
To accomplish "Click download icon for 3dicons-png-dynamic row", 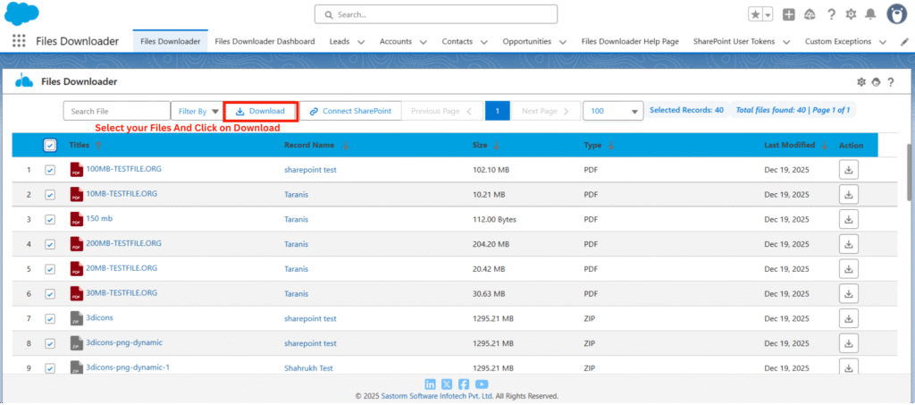I will click(849, 343).
